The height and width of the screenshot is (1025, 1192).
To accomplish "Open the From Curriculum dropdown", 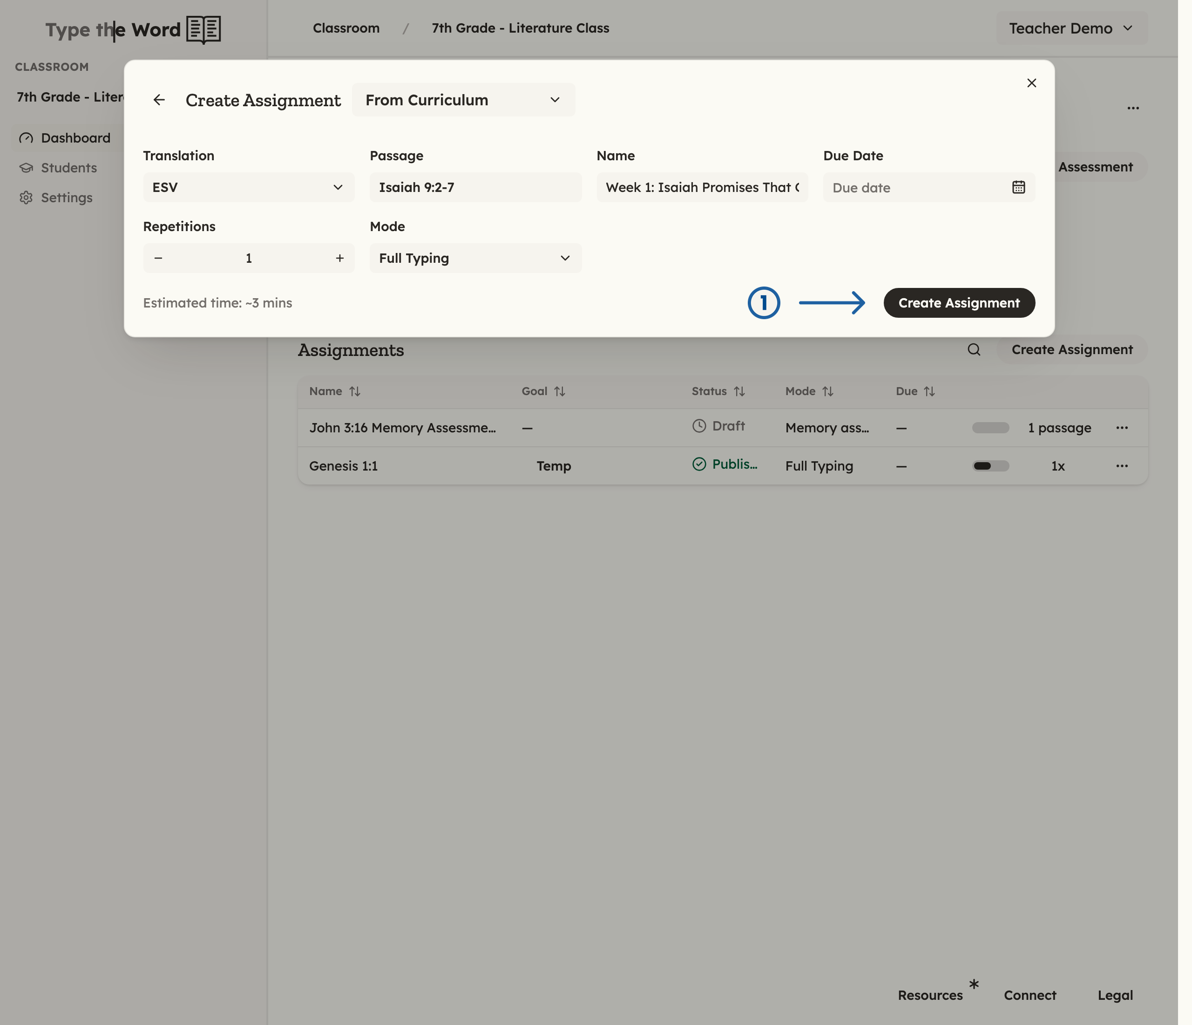I will (x=463, y=100).
